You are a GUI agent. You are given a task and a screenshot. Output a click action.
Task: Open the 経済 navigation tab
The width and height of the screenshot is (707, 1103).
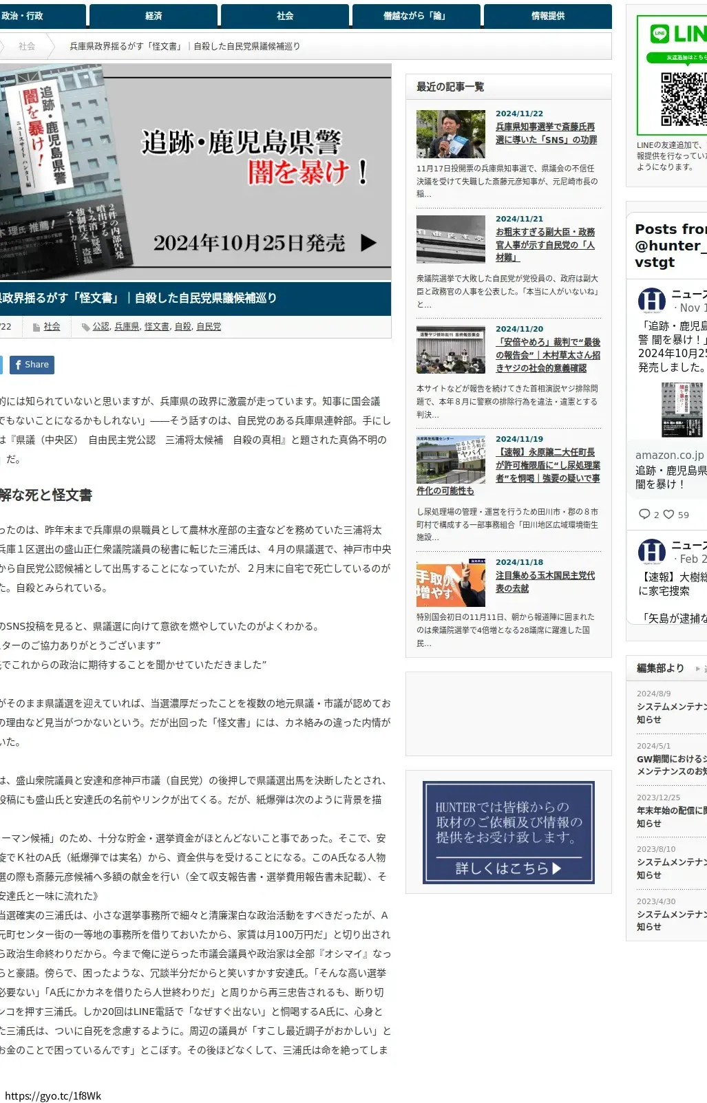(x=154, y=16)
